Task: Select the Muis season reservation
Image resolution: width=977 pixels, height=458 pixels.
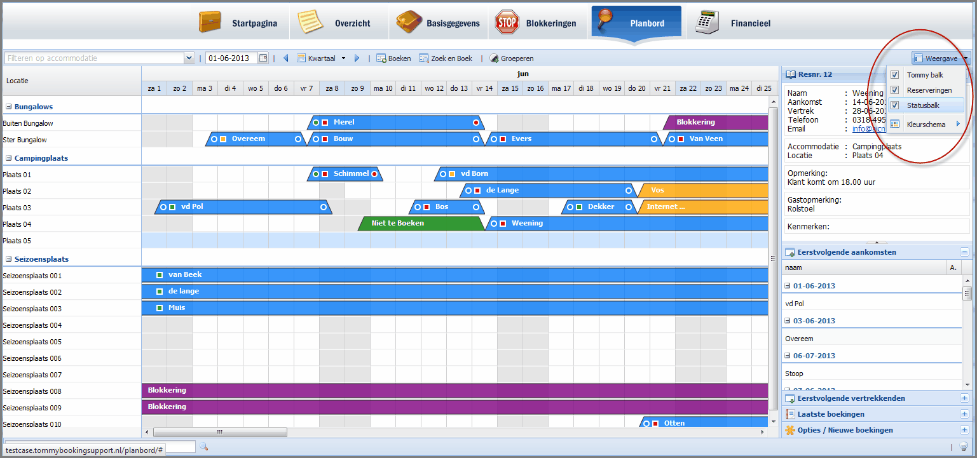Action: click(x=454, y=308)
